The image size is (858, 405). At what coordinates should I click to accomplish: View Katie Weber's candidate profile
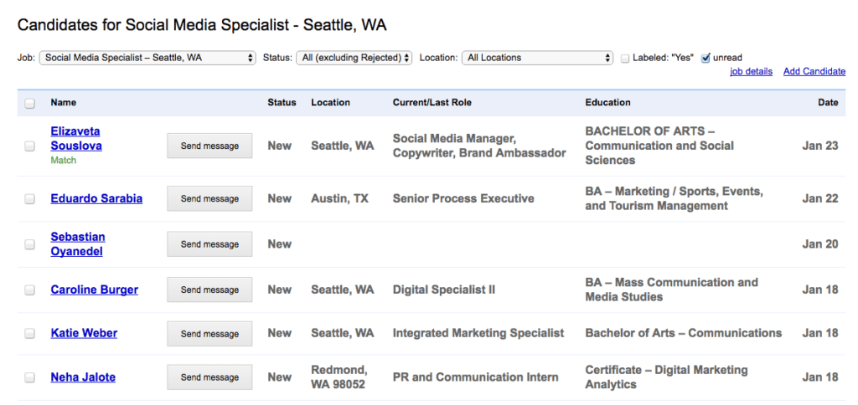point(84,333)
